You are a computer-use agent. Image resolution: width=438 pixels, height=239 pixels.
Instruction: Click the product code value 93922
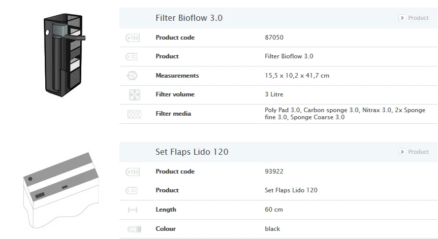[274, 172]
